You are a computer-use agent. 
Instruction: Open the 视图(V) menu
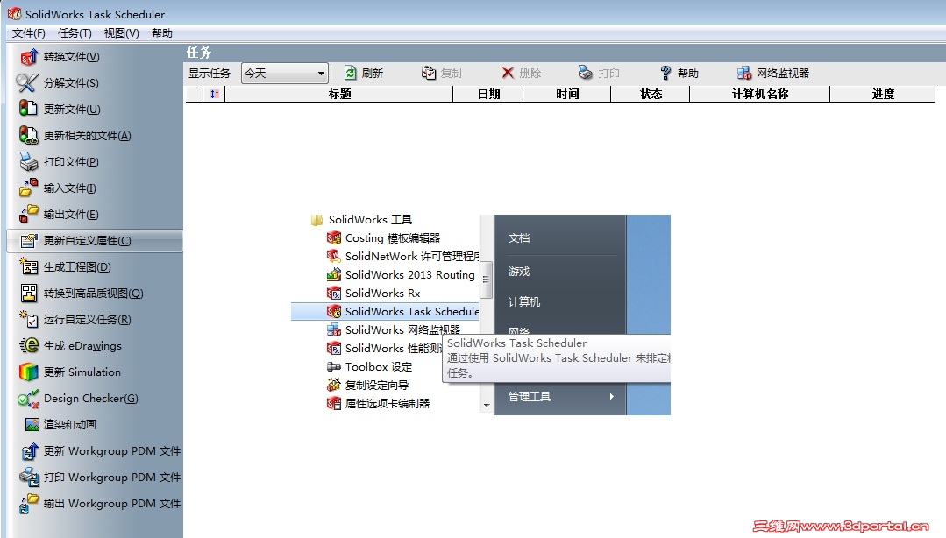121,33
